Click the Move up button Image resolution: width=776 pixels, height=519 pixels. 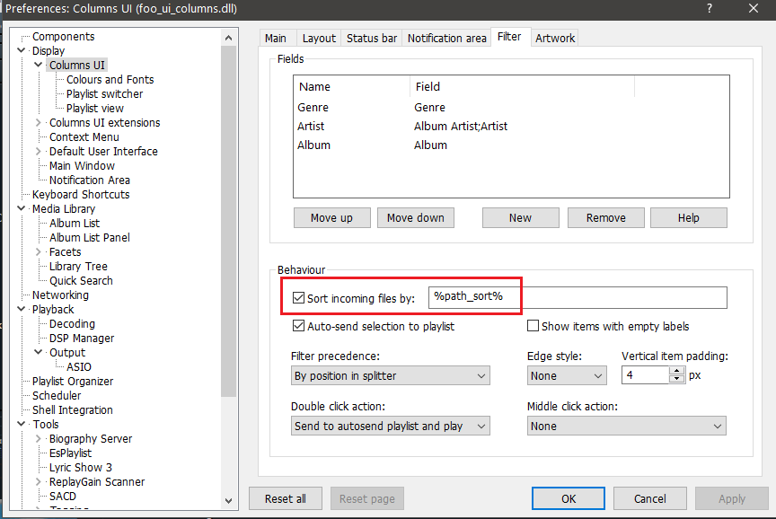tap(331, 217)
